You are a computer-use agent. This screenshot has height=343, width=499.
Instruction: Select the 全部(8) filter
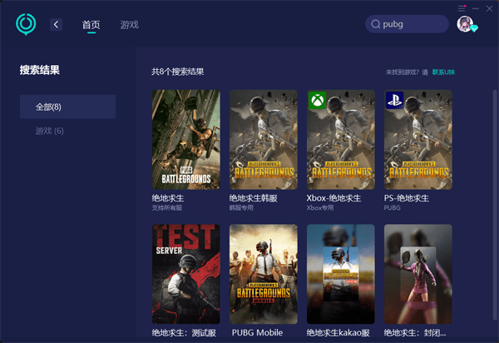coord(68,107)
